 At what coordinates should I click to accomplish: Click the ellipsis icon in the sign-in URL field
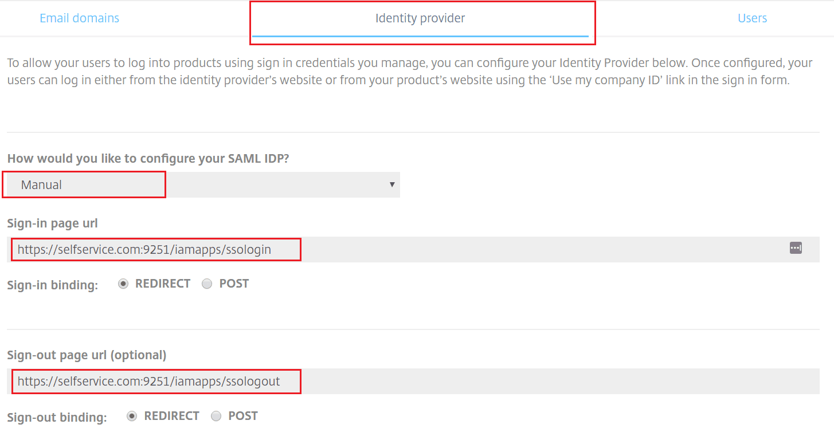796,248
